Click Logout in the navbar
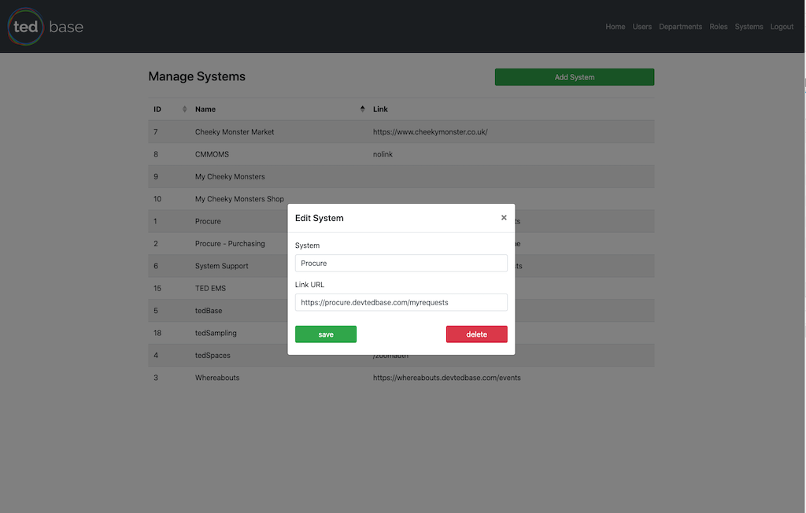The height and width of the screenshot is (513, 806). tap(782, 27)
